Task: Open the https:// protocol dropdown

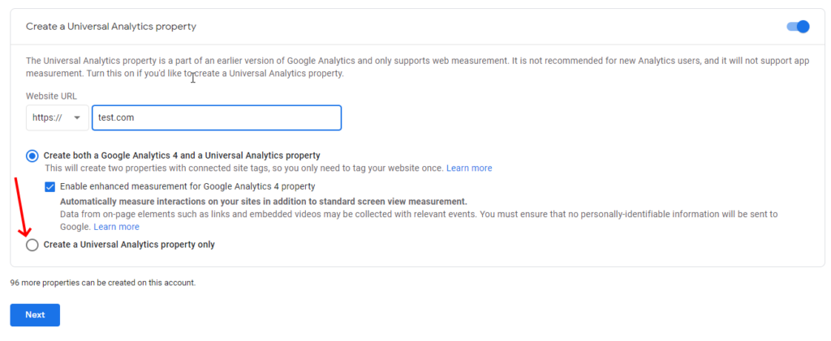Action: tap(58, 117)
